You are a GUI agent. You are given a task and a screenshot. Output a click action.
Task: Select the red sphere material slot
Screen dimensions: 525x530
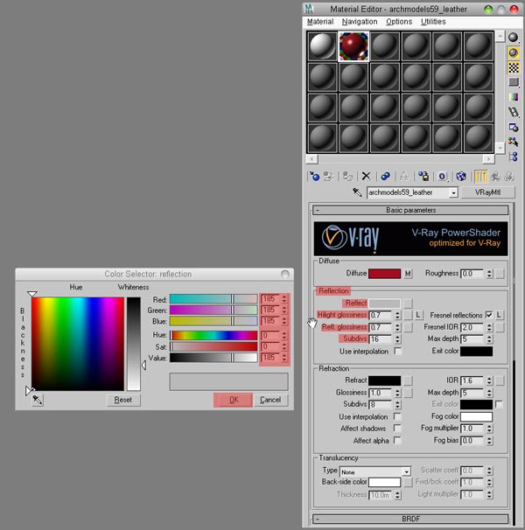tap(353, 46)
